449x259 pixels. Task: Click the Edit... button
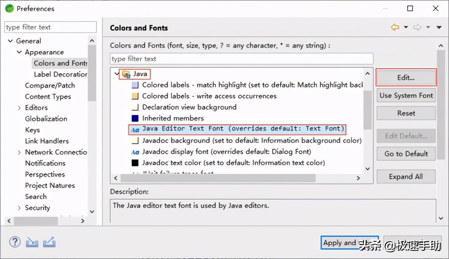coord(406,78)
